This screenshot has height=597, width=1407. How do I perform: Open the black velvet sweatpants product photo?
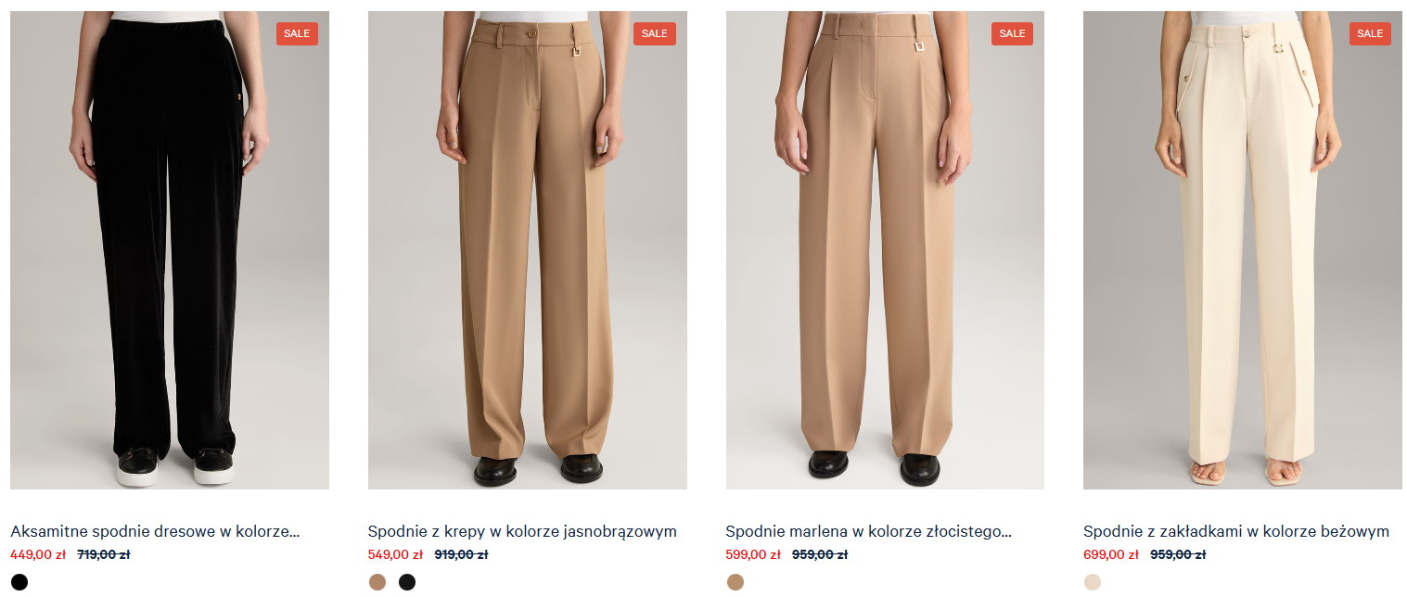[170, 250]
